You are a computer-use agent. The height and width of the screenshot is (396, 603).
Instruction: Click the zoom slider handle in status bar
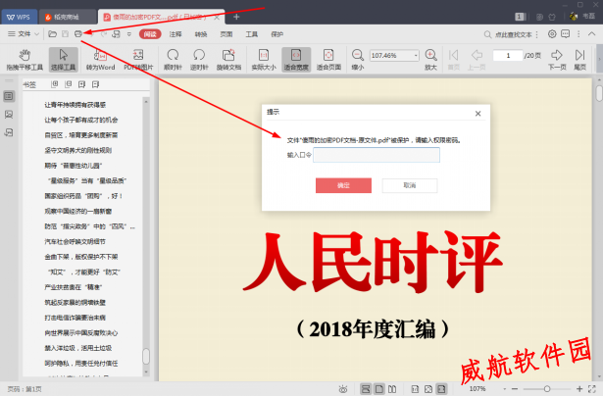547,389
